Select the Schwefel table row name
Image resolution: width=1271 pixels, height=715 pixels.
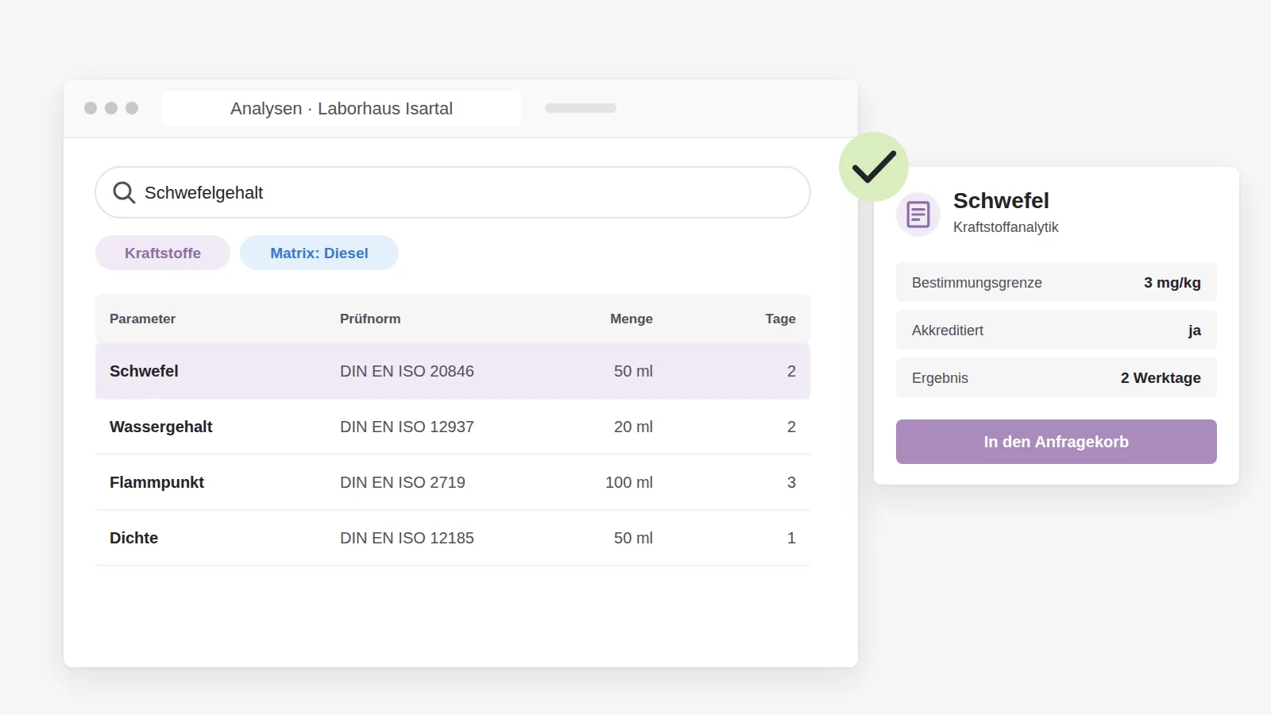click(144, 371)
